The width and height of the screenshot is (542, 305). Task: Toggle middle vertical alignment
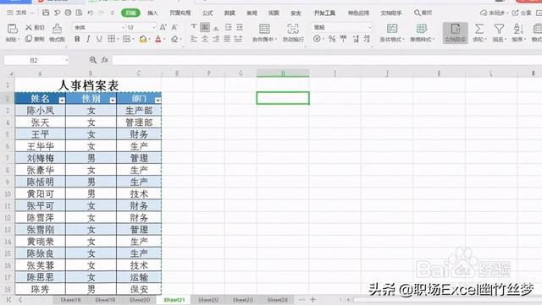(x=205, y=26)
